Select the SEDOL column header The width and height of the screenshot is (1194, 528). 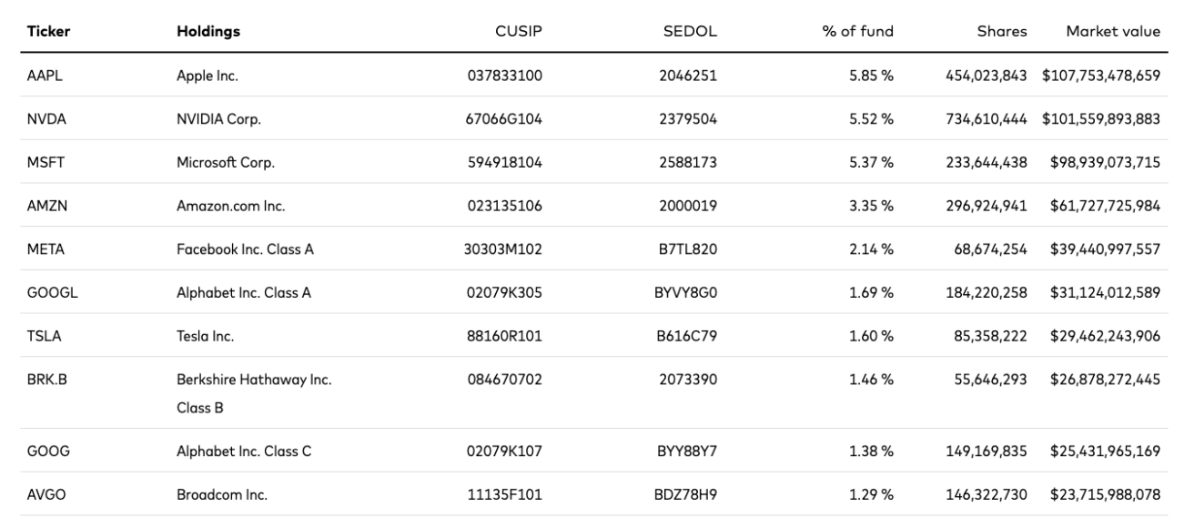click(690, 32)
